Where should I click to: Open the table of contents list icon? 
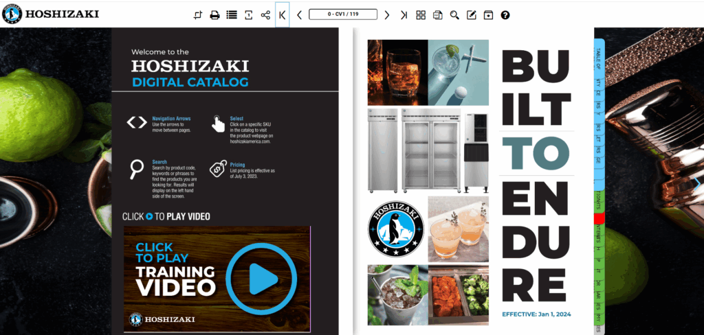pyautogui.click(x=232, y=15)
